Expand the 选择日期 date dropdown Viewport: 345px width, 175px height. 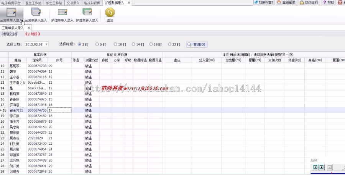pyautogui.click(x=46, y=44)
